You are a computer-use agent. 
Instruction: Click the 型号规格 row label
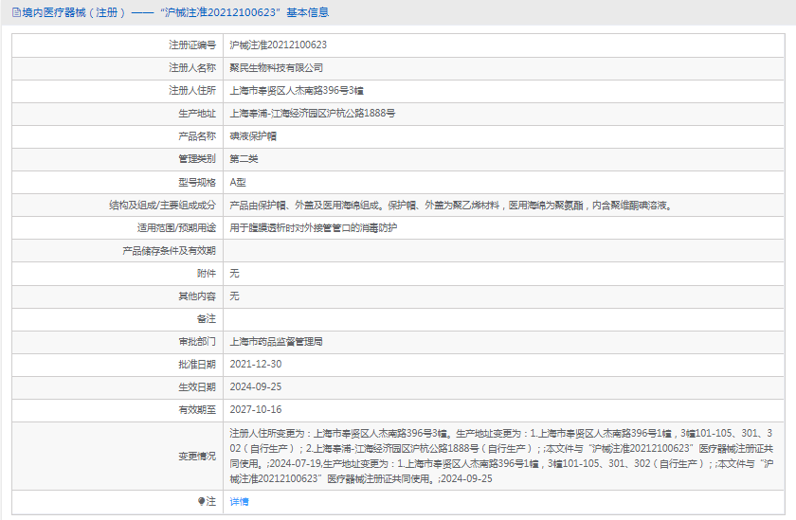(197, 182)
